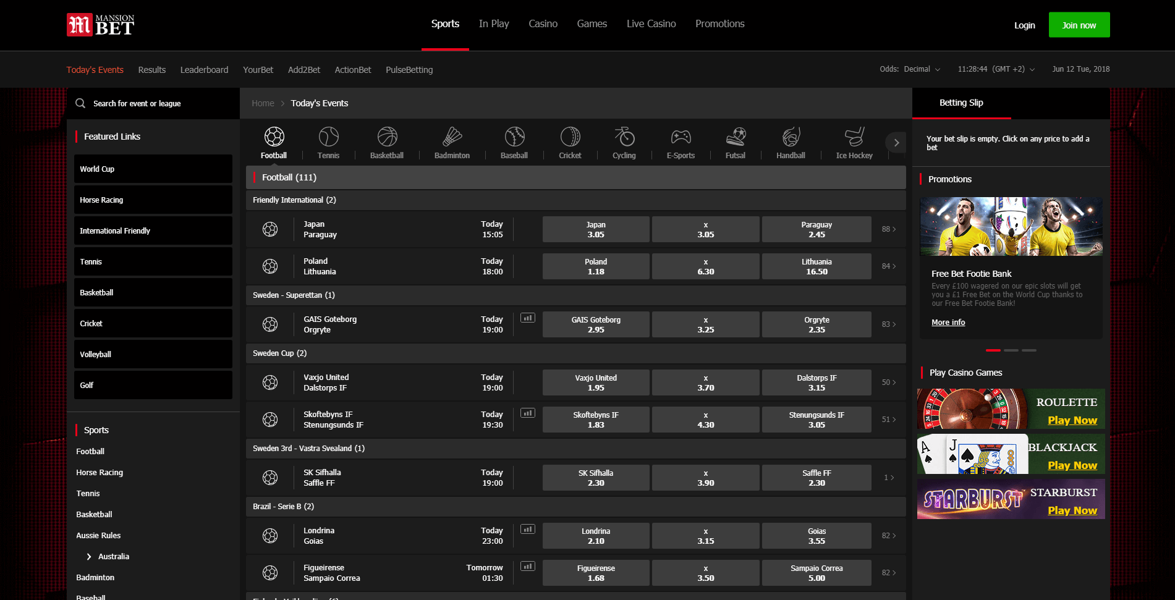Collapse the Brazil - Serie B section header
The image size is (1175, 600).
[575, 507]
